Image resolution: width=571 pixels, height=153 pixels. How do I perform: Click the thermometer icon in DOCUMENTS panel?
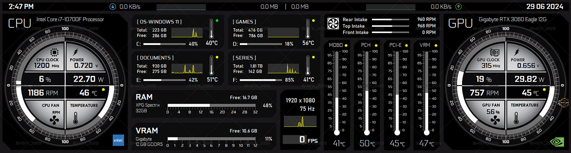(x=211, y=65)
